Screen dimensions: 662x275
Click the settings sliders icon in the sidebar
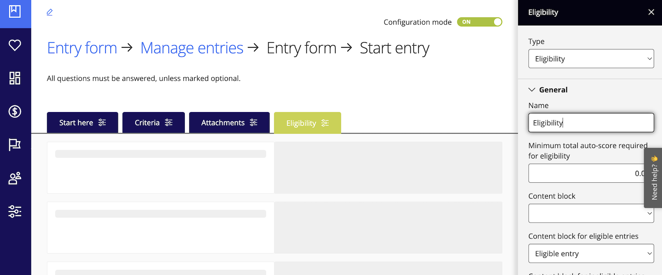(15, 211)
